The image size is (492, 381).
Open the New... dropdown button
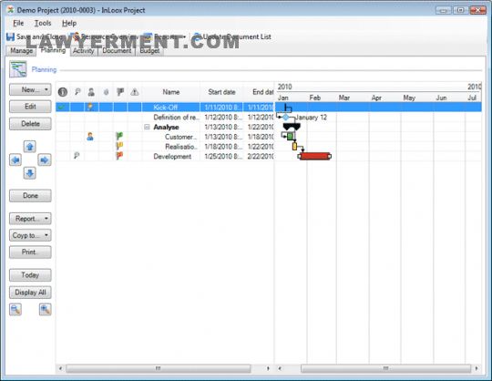30,89
